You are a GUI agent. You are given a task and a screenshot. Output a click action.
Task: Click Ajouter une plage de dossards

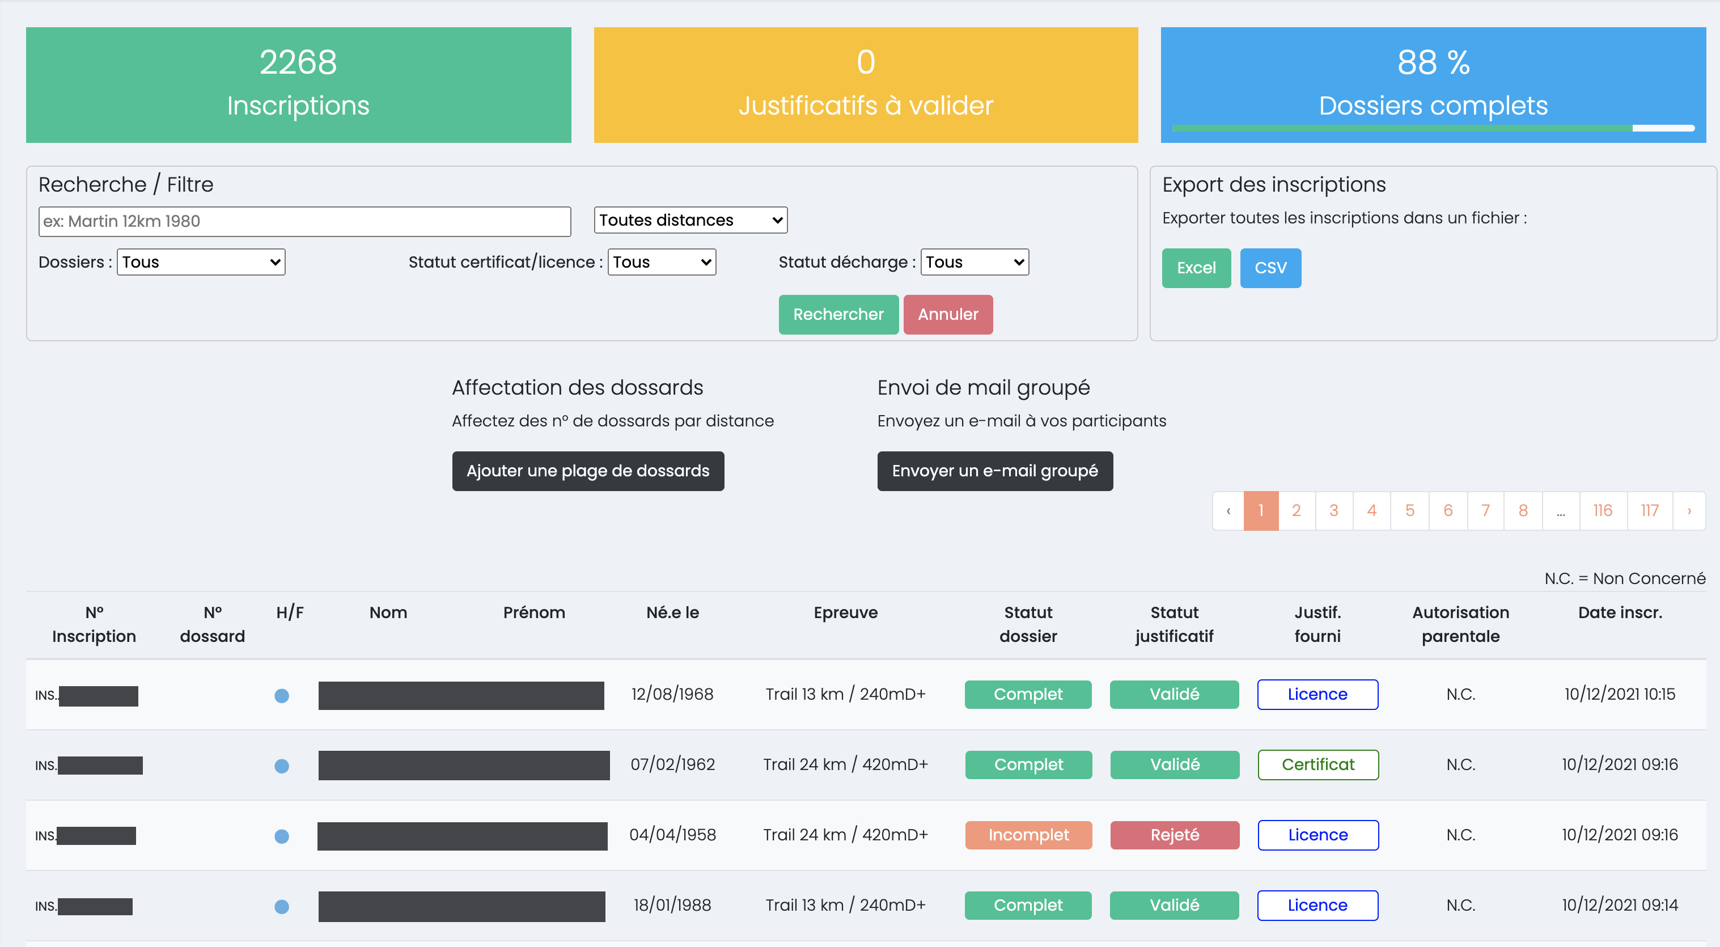coord(587,471)
